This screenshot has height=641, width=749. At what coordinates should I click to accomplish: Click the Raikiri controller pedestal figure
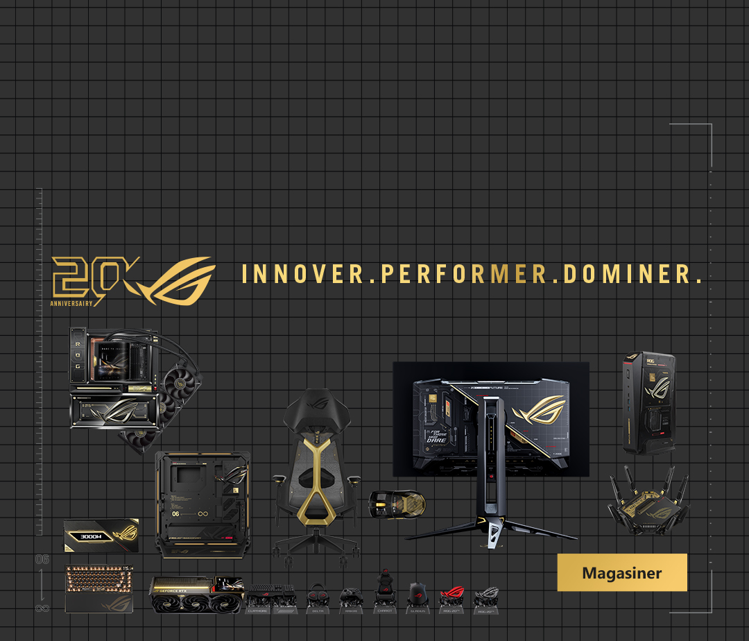[351, 600]
